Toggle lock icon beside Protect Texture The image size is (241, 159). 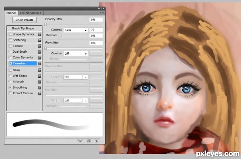[x=39, y=93]
